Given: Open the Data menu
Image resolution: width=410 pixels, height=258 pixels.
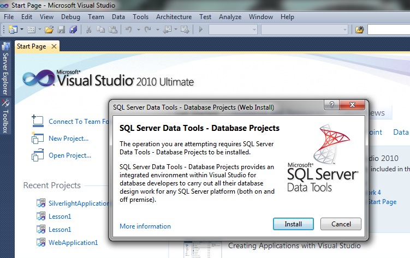Looking at the screenshot, I should pyautogui.click(x=118, y=17).
